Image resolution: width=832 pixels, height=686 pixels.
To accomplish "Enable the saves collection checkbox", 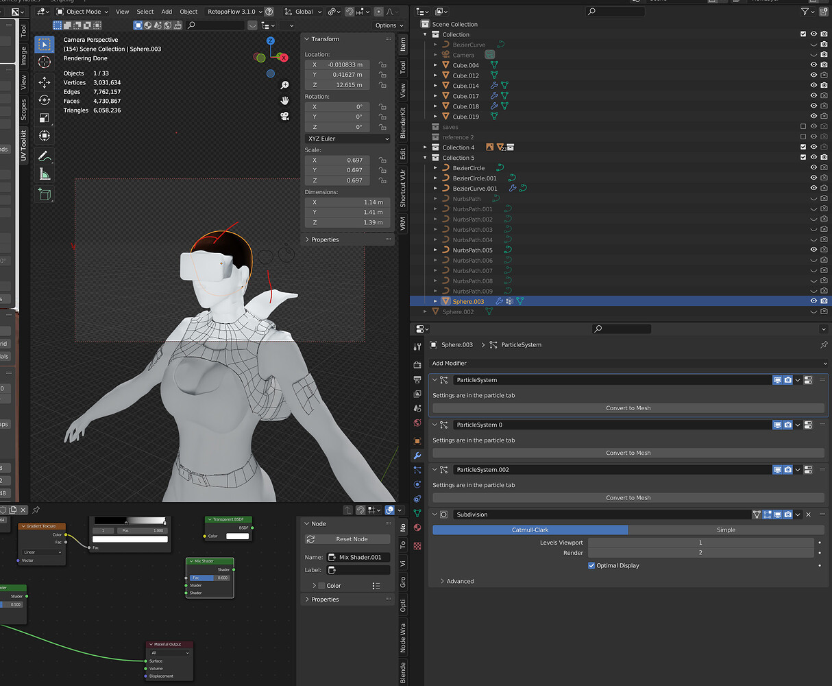I will tap(803, 127).
